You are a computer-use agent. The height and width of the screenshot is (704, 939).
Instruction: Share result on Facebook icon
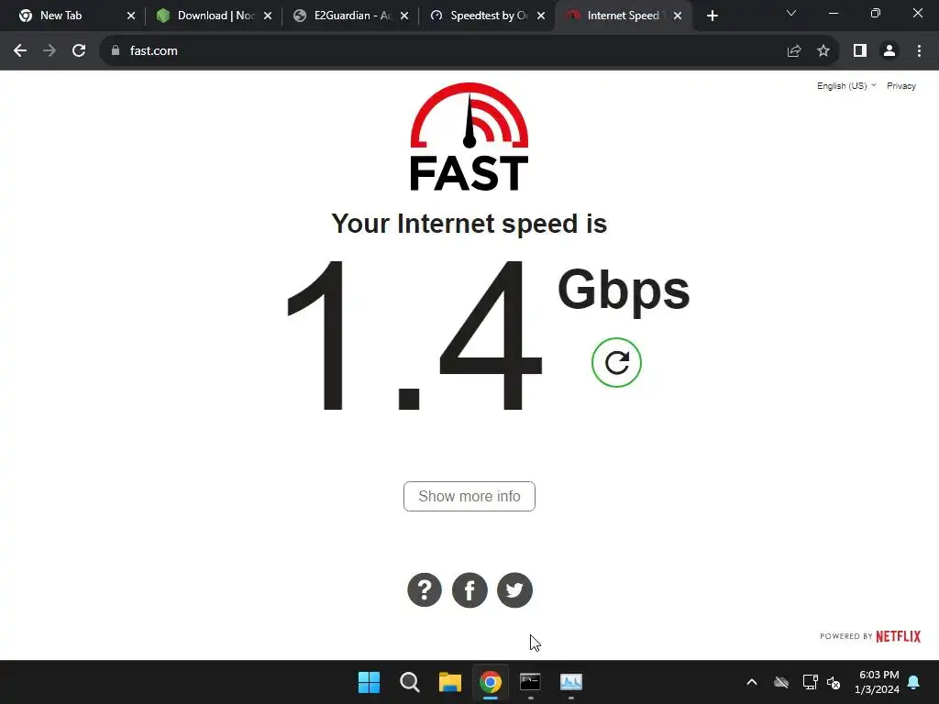coord(469,589)
